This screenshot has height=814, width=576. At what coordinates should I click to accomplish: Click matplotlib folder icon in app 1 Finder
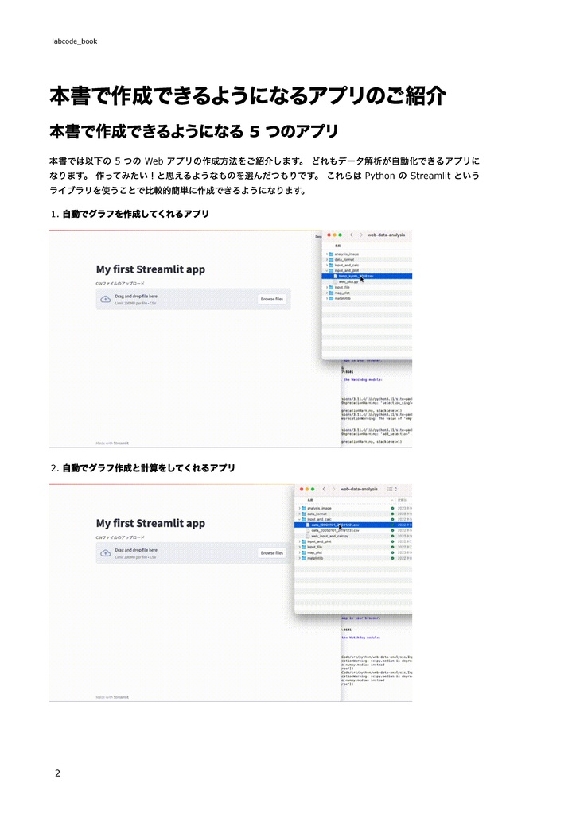(x=332, y=299)
